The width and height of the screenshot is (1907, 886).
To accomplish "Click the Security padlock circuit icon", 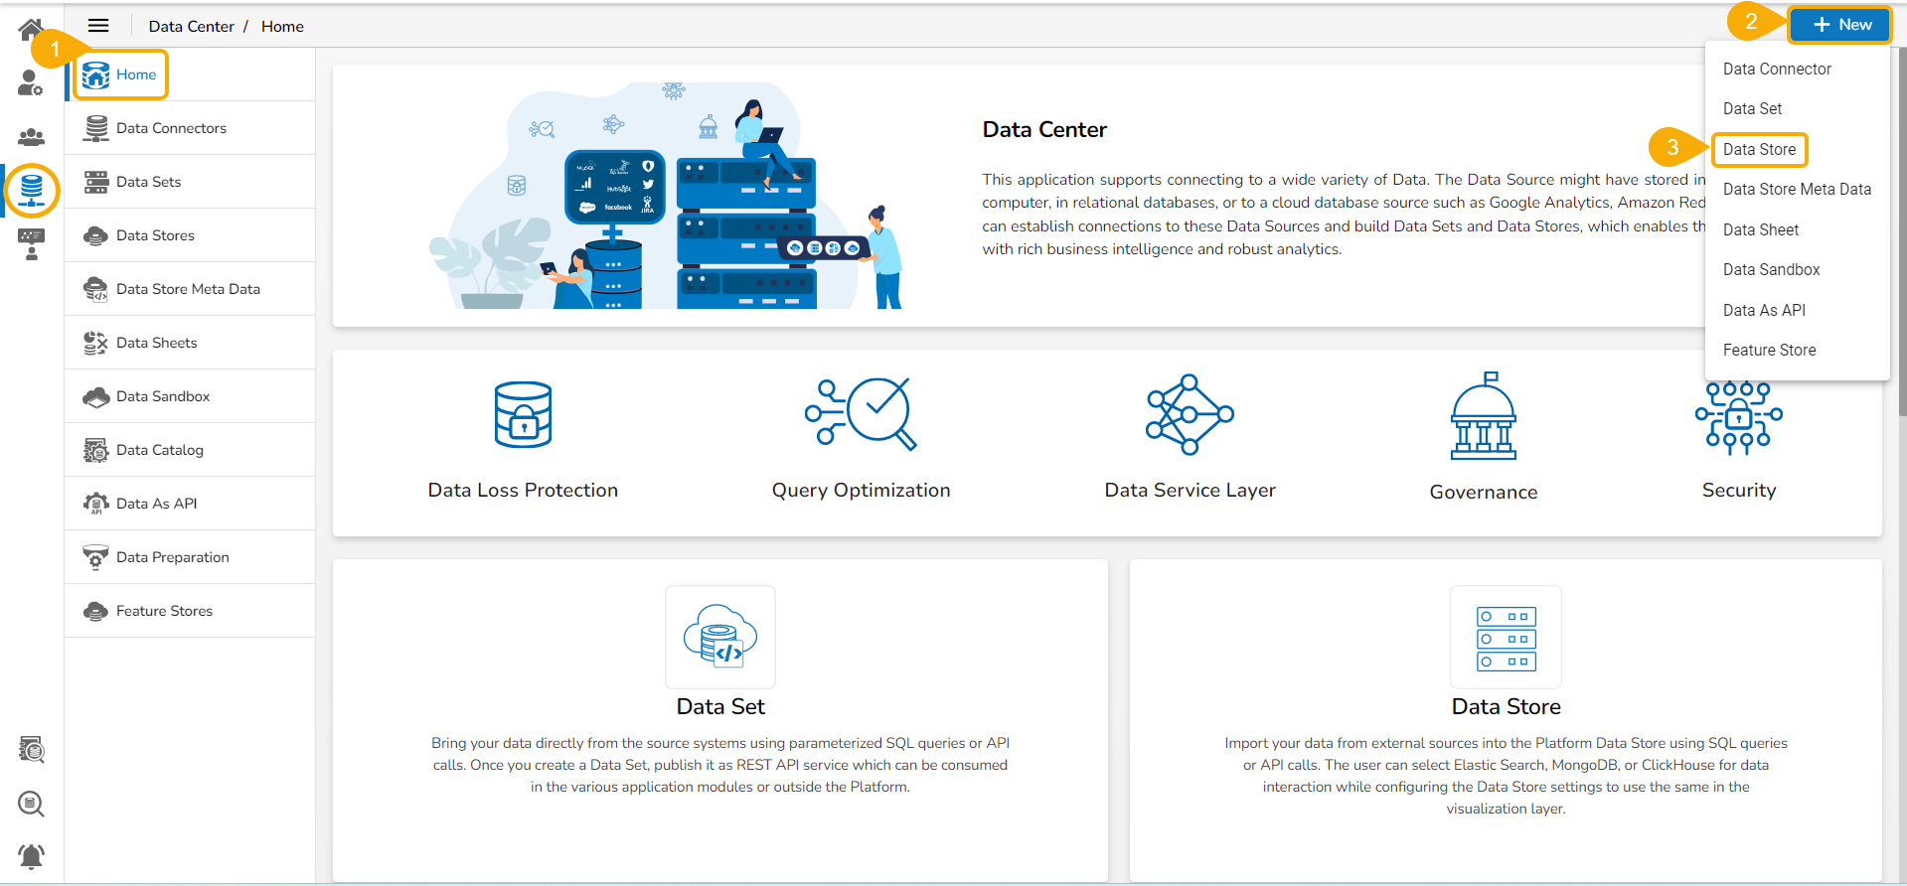I will [x=1739, y=417].
